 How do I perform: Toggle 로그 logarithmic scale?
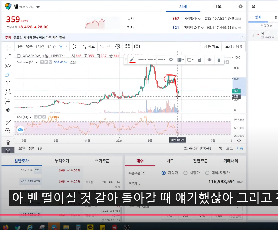point(229,148)
